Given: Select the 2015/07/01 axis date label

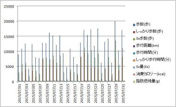Looking at the screenshot, I should point(20,93).
